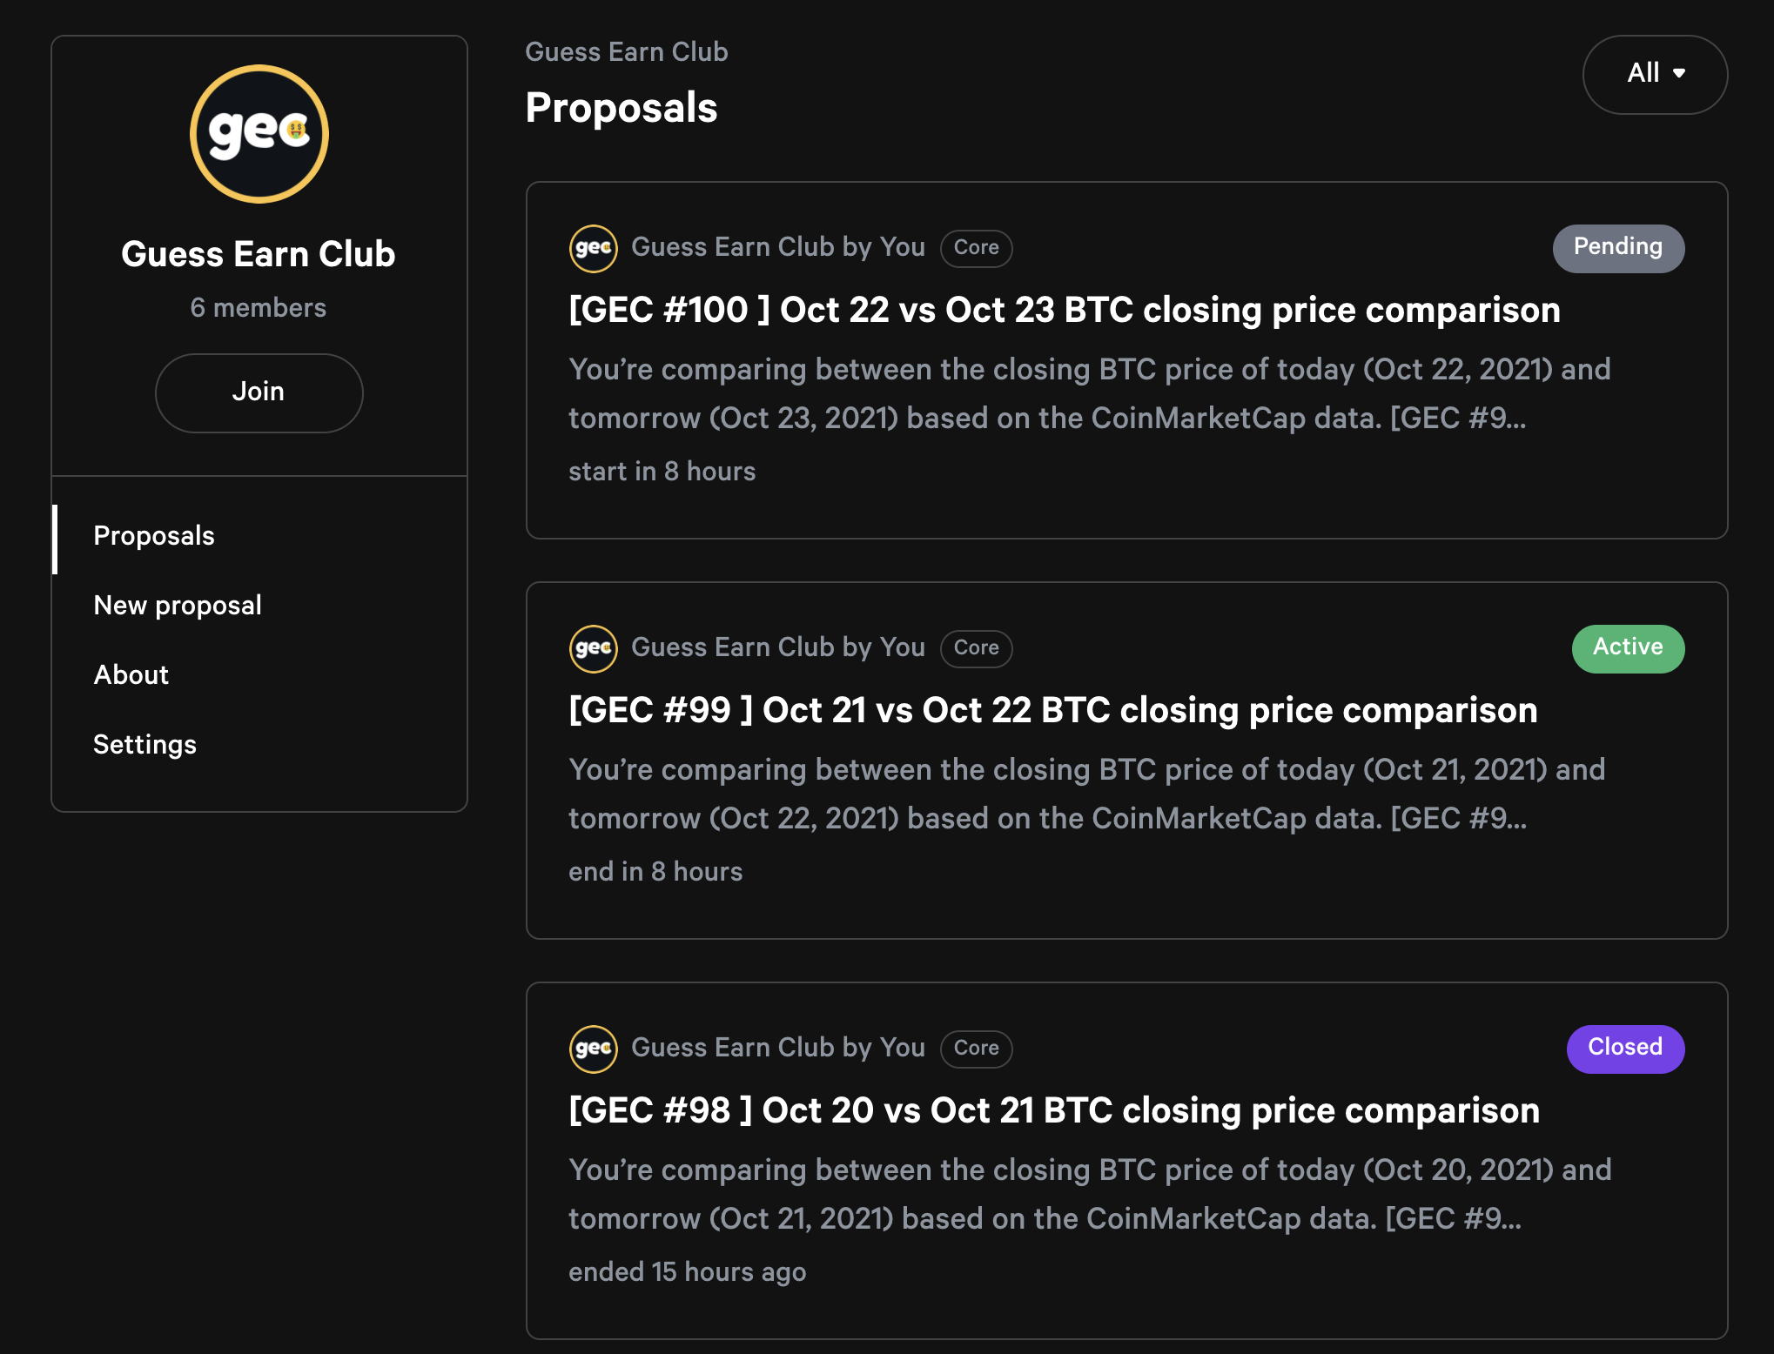Open New proposal from the sidebar
1774x1354 pixels.
click(x=178, y=606)
